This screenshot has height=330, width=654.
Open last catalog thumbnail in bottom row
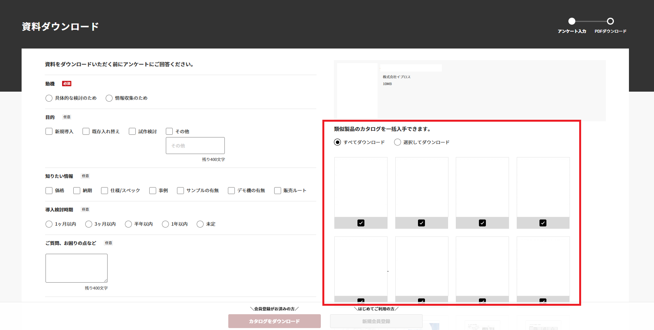(543, 266)
